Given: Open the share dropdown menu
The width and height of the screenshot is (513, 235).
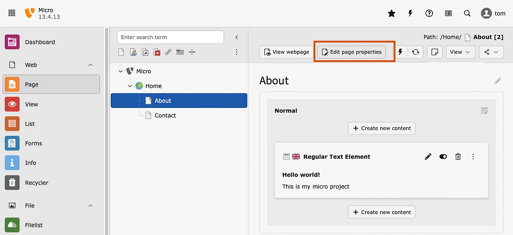Looking at the screenshot, I should coord(491,52).
